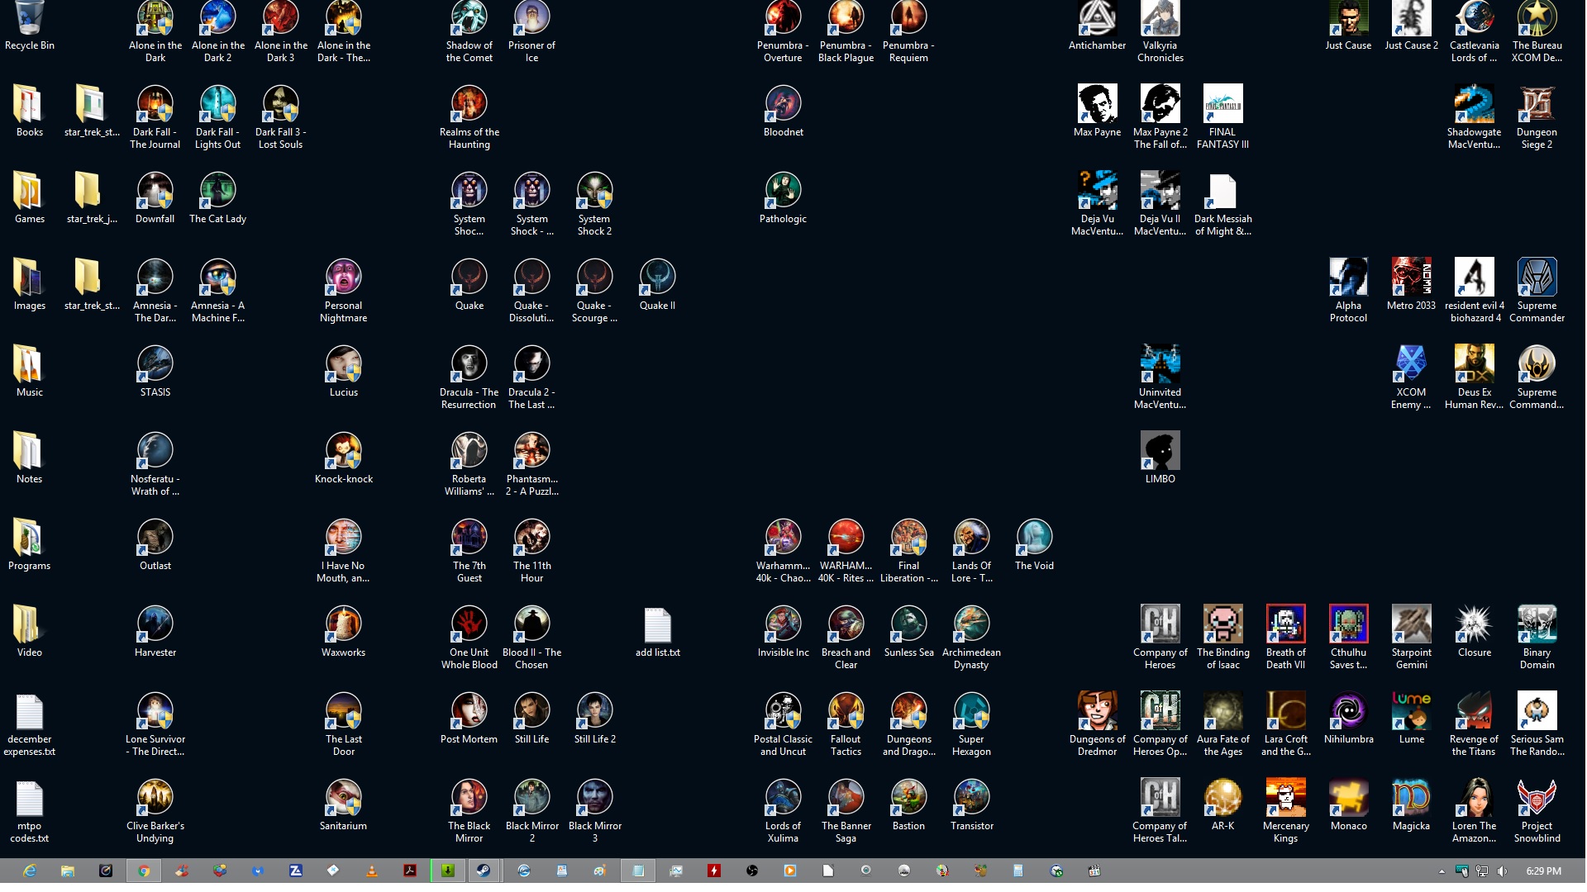Select the STASIS shortcut

pos(155,370)
